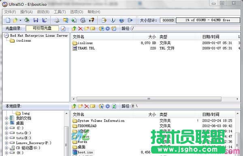Sort local files by 文件名 column header
The height and width of the screenshot is (156, 243).
pos(102,114)
